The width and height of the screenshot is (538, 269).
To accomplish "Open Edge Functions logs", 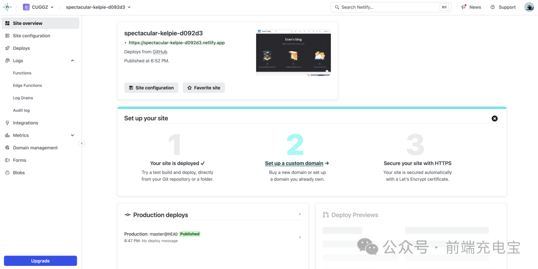I will (x=27, y=86).
